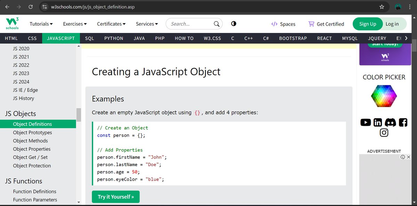Go to the C++ tab
417x206 pixels.
point(248,38)
